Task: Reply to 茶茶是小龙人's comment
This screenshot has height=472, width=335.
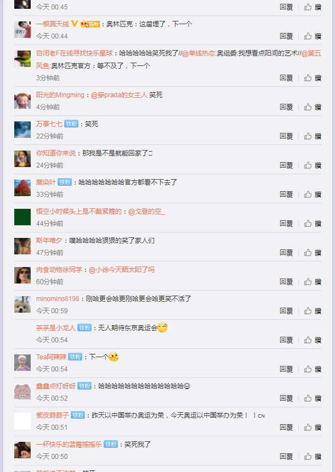Action: (x=286, y=340)
